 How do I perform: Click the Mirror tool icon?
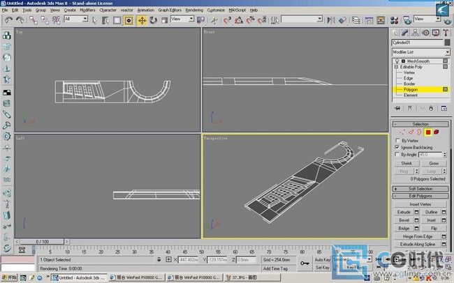pos(330,20)
